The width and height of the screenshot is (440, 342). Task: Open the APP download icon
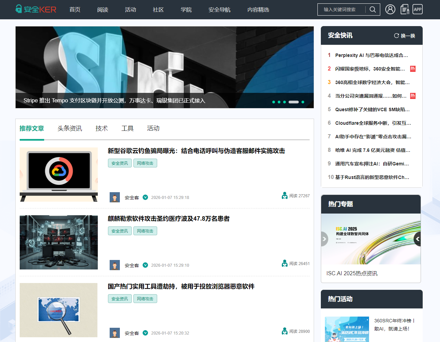pyautogui.click(x=417, y=9)
